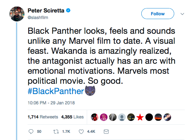This screenshot has width=193, height=140.
Task: Open the tweet timestamp 29 Jan 2018
Action: coord(51,103)
